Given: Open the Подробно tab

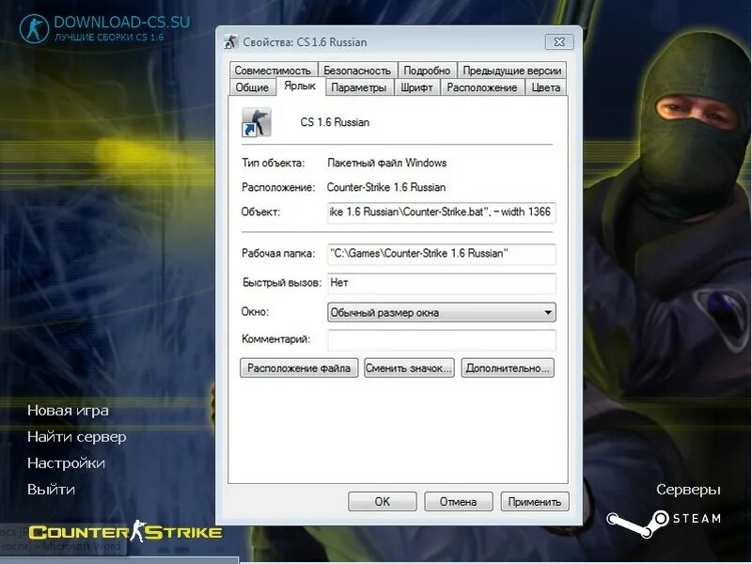Looking at the screenshot, I should tap(427, 70).
